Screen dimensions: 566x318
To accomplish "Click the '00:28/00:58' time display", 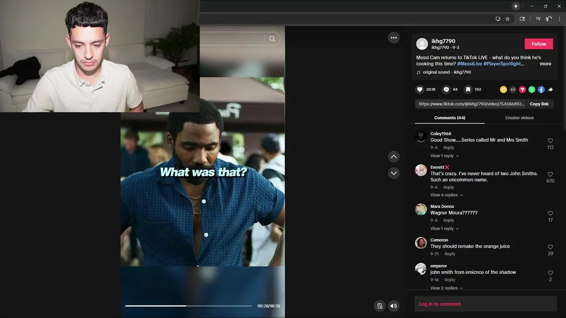I will [269, 306].
